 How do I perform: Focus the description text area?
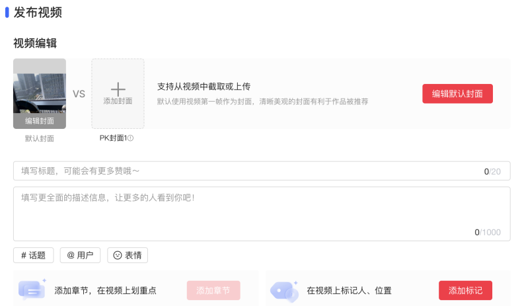pos(244,211)
